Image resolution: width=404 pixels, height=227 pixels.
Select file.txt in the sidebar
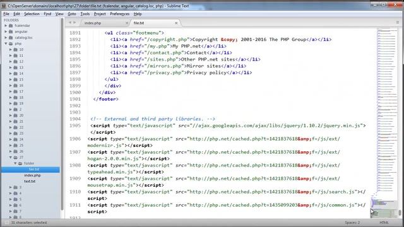(31, 169)
